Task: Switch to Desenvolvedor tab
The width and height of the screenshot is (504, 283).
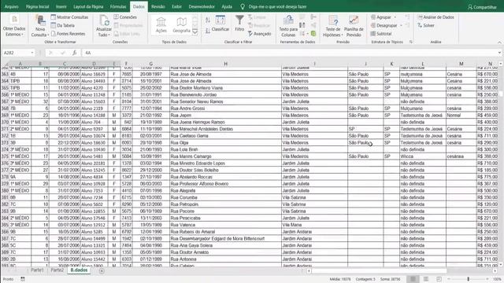Action: pyautogui.click(x=202, y=7)
